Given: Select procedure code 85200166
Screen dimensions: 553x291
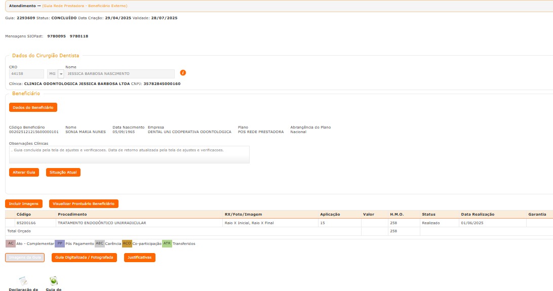Looking at the screenshot, I should coord(26,223).
